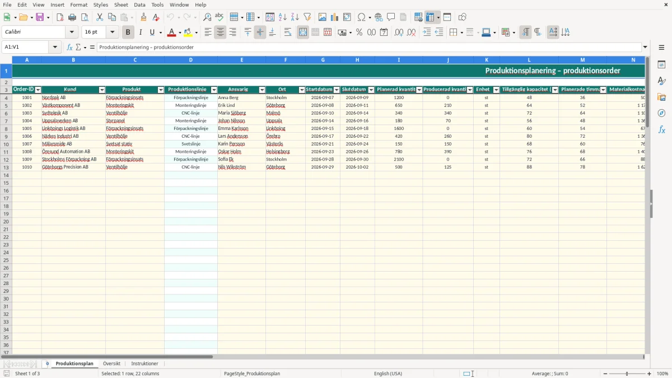The image size is (672, 378).
Task: Open sidebar Properties deck
Action: pyautogui.click(x=661, y=65)
